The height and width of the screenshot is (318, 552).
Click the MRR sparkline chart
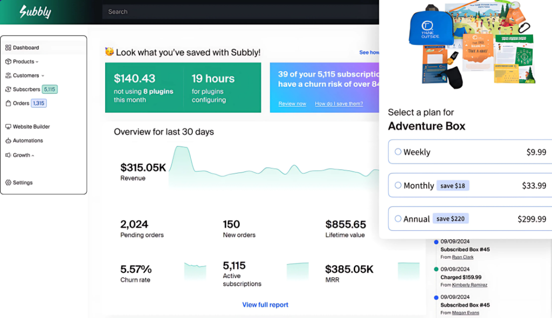(409, 271)
